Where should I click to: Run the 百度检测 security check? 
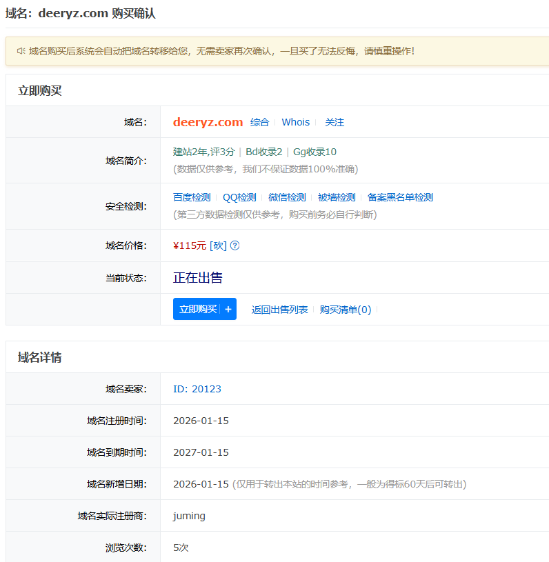(x=192, y=197)
